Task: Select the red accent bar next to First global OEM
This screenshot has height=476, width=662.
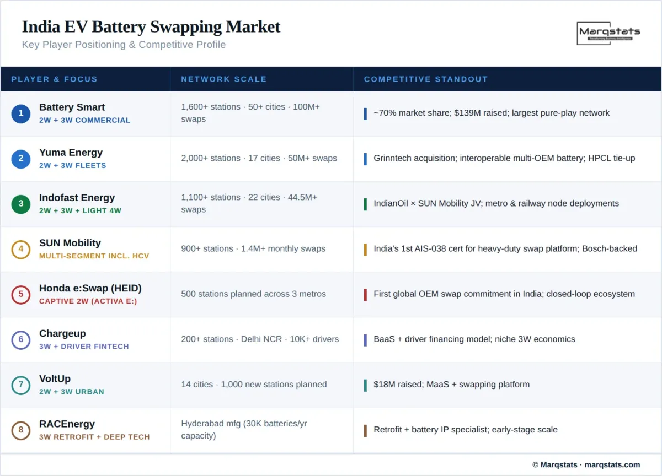Action: pyautogui.click(x=365, y=294)
